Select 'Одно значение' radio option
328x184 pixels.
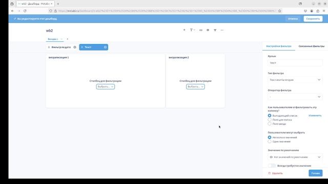270,142
